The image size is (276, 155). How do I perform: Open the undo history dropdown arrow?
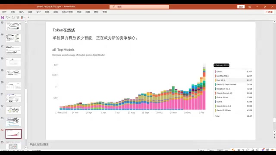pyautogui.click(x=9, y=17)
